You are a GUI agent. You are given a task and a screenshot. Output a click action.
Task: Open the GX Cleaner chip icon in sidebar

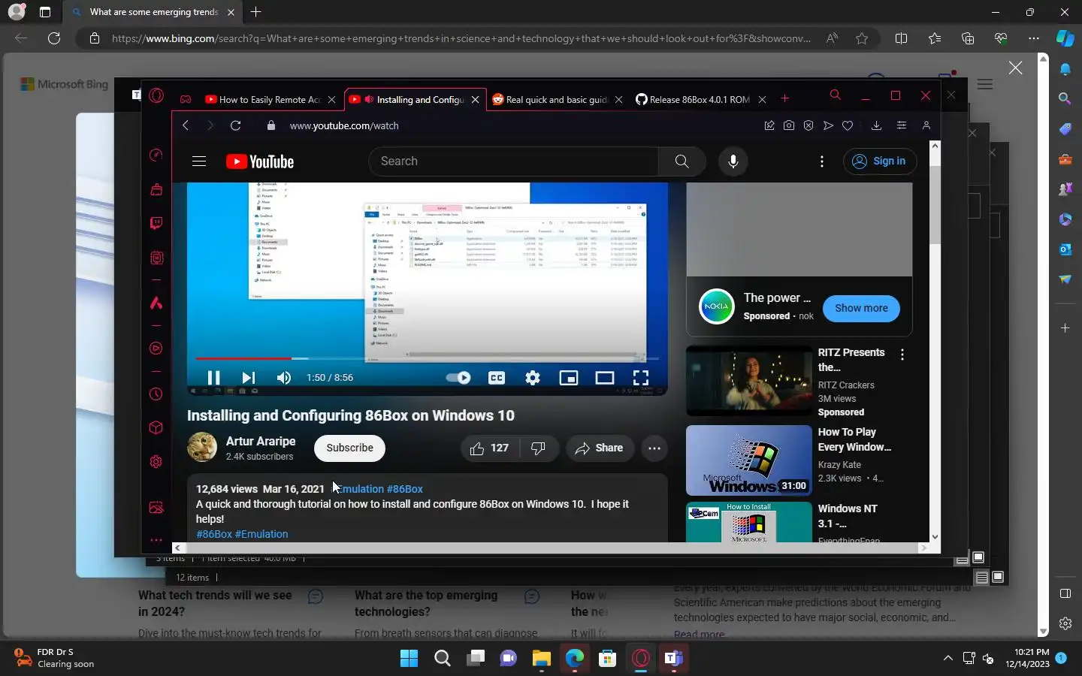coord(156,258)
